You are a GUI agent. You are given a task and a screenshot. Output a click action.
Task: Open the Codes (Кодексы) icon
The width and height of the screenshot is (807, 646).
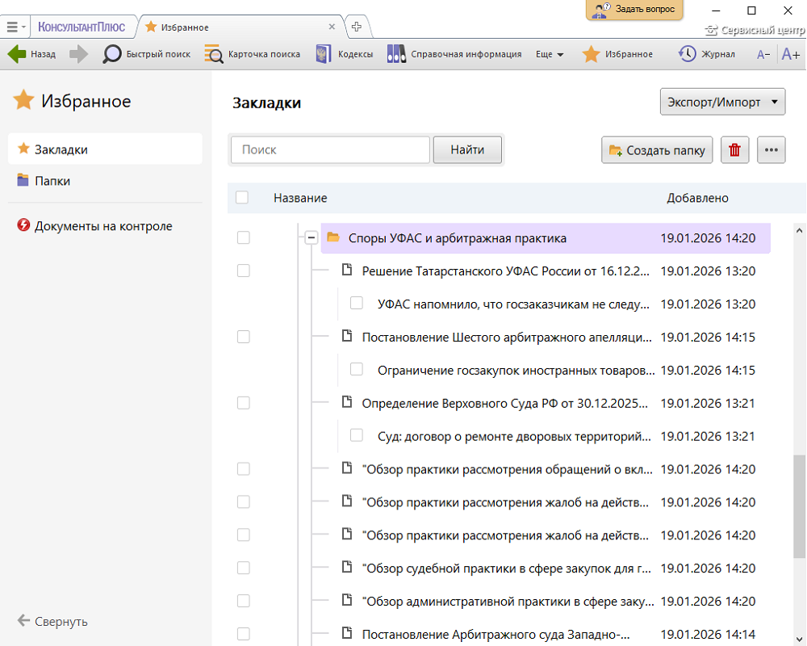coord(324,54)
